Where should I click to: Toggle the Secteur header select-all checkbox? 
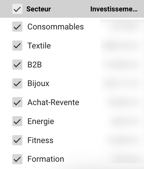[17, 9]
